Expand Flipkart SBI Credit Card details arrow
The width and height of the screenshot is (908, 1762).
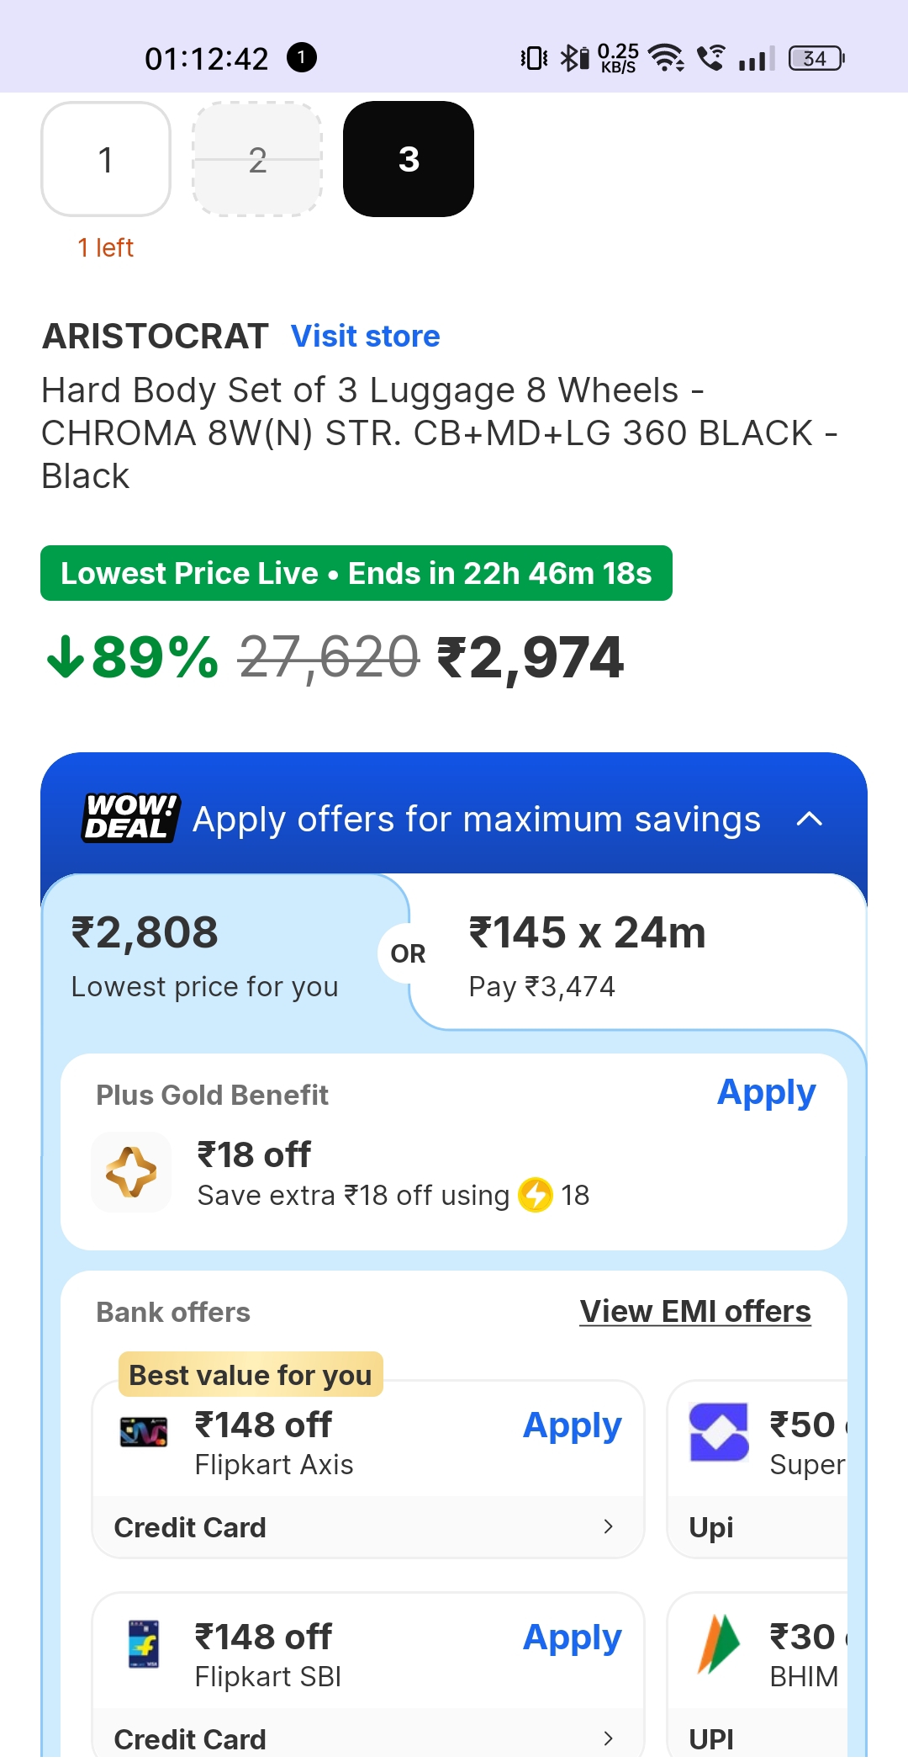(x=609, y=1738)
